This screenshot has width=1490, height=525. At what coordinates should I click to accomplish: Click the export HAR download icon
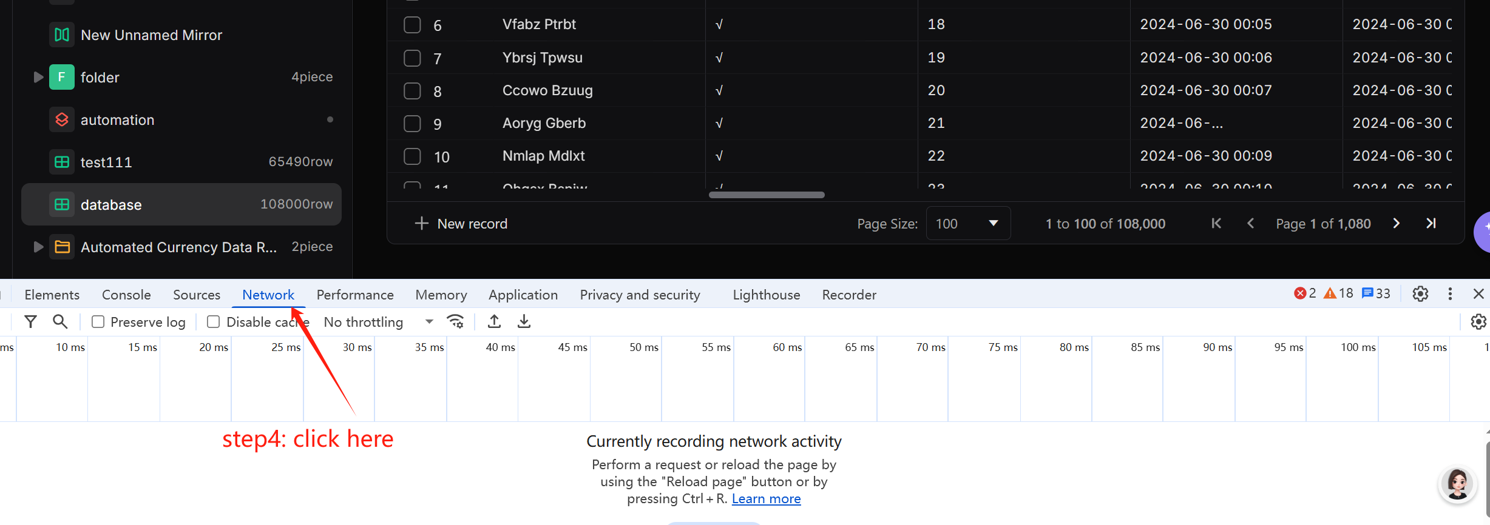coord(524,322)
